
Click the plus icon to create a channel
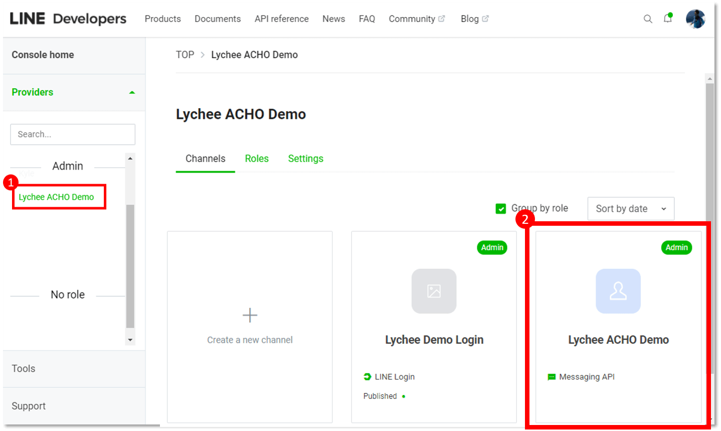click(250, 315)
